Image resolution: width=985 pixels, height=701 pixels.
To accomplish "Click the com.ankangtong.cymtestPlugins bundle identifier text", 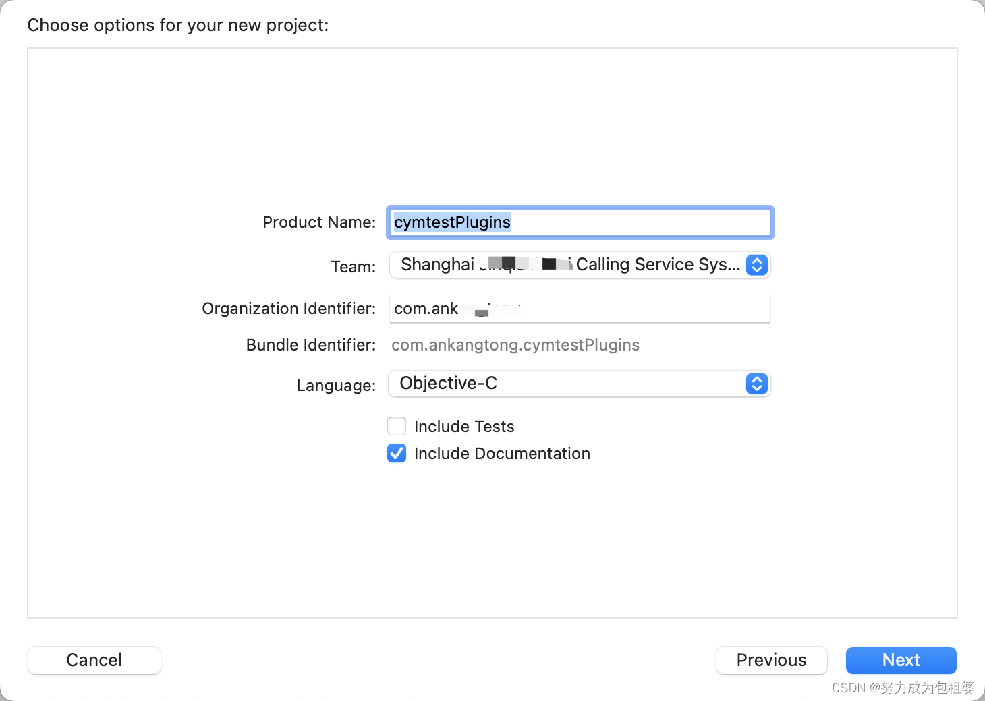I will [515, 345].
